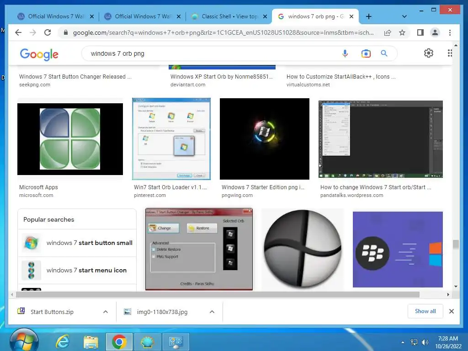Open BlackBerry purple image thumbnail

pos(398,250)
